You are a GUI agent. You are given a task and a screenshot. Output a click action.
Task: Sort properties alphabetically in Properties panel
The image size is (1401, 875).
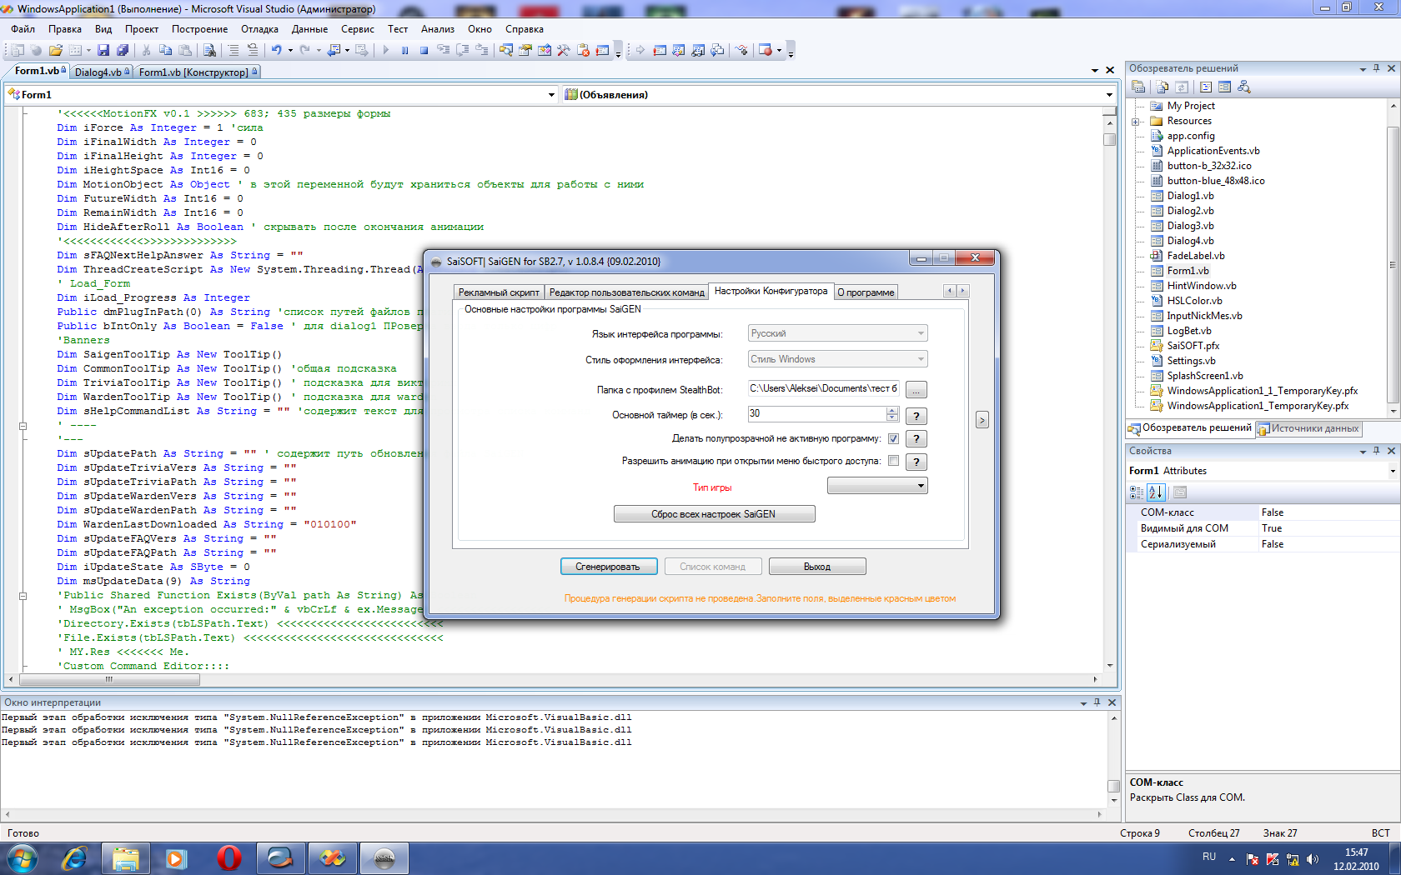[x=1156, y=492]
